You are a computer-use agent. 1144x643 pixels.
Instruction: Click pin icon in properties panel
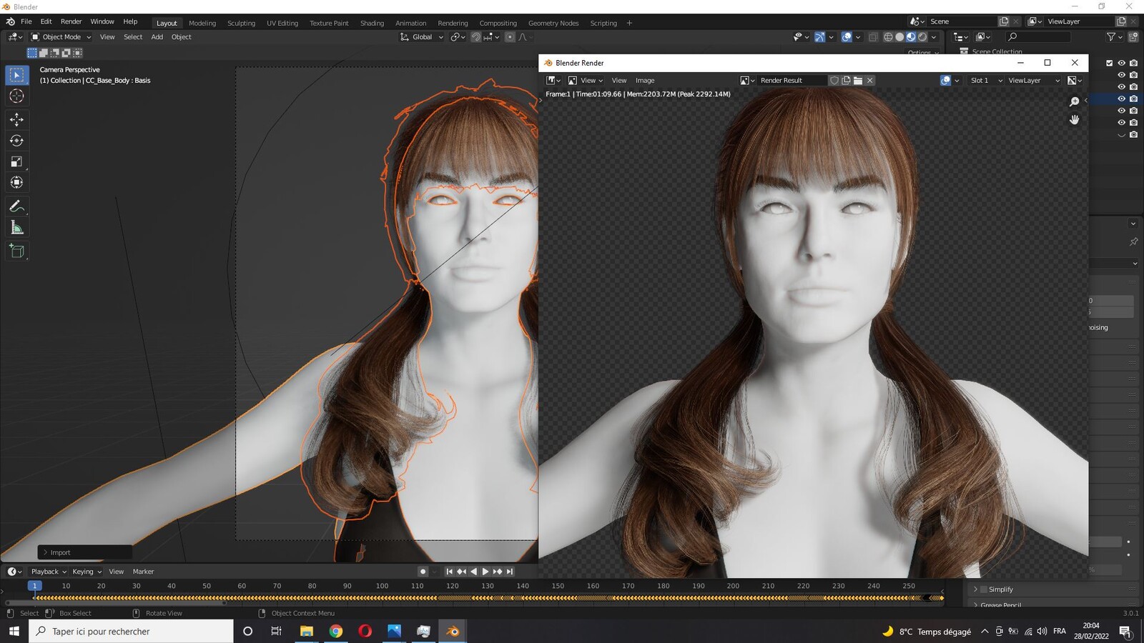click(1133, 241)
